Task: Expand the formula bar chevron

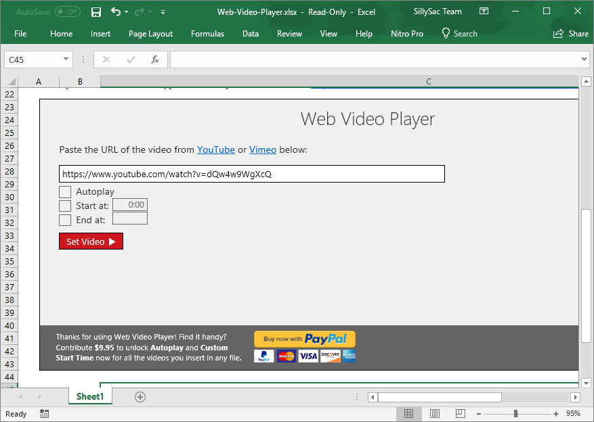Action: pos(584,59)
